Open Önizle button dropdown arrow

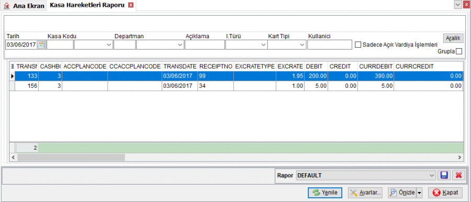click(x=420, y=193)
